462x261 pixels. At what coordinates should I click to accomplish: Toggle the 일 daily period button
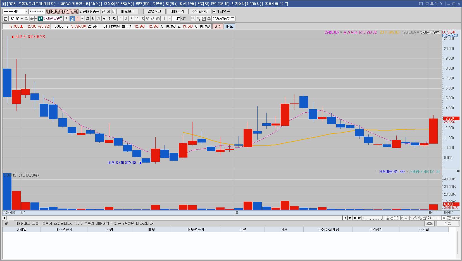click(x=72, y=19)
